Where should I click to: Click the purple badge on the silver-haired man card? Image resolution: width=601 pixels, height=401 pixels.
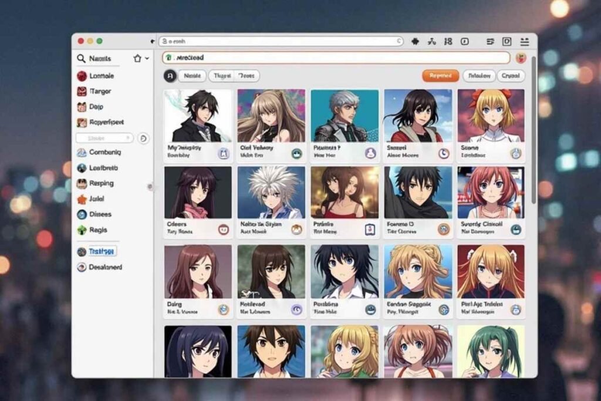(x=370, y=154)
